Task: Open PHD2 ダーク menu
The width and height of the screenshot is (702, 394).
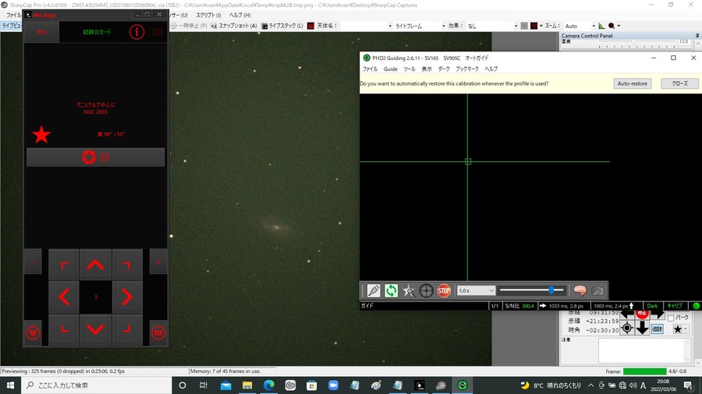Action: (444, 69)
